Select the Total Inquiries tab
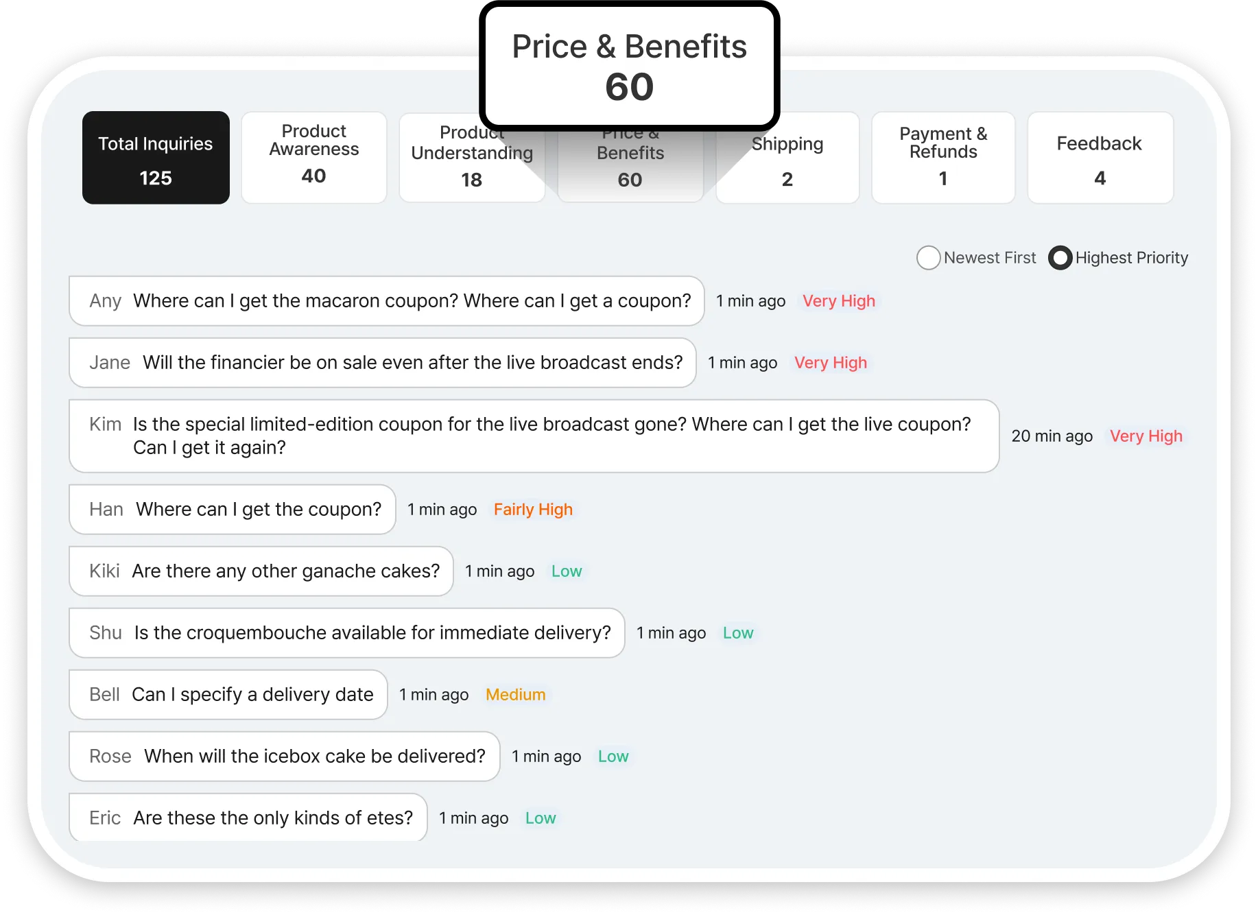Image resolution: width=1258 pixels, height=915 pixels. coord(156,158)
